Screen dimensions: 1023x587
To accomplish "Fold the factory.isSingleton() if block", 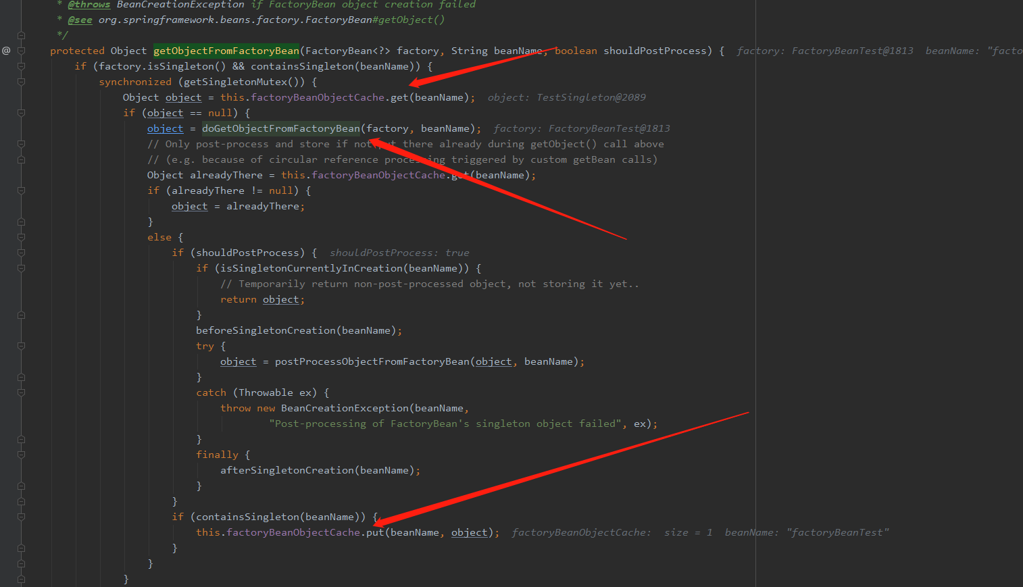I will click(x=21, y=66).
